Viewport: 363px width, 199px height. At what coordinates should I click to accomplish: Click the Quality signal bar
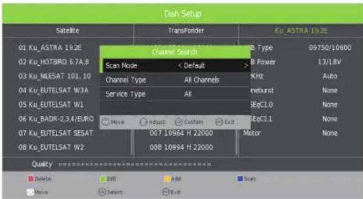135,165
